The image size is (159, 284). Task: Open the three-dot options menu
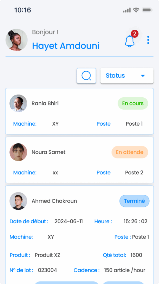pyautogui.click(x=148, y=40)
